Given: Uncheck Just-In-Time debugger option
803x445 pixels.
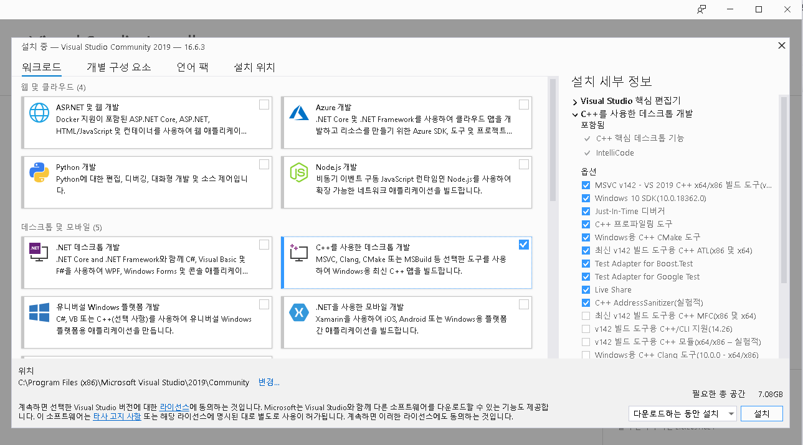Looking at the screenshot, I should [586, 212].
